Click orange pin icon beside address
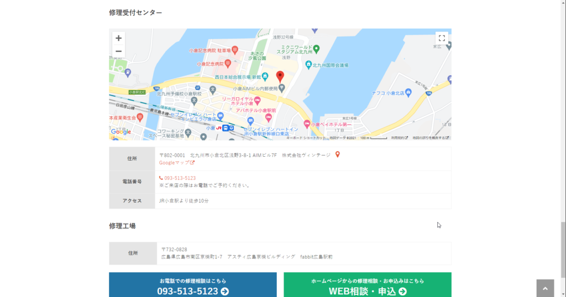 [x=338, y=155]
